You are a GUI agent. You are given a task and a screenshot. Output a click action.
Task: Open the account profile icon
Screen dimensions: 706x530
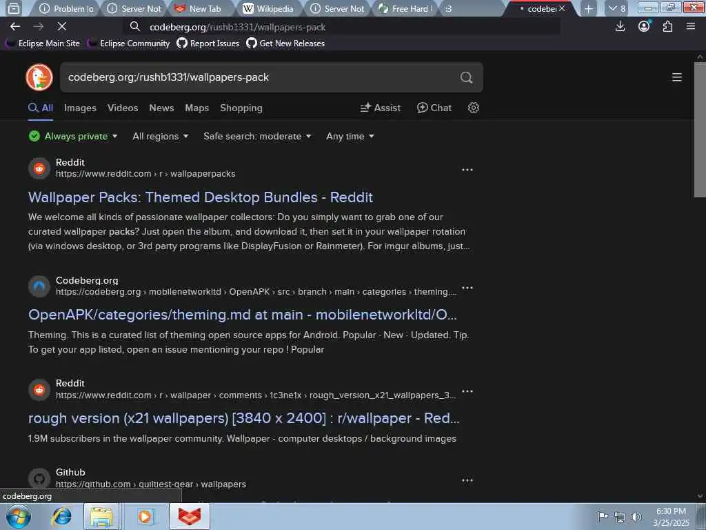click(x=645, y=27)
